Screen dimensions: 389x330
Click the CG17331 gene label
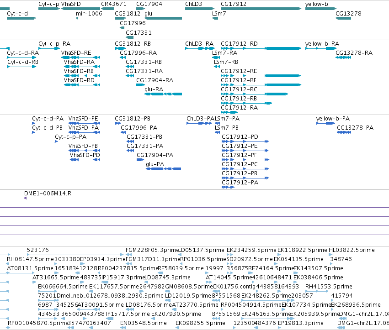(x=139, y=32)
